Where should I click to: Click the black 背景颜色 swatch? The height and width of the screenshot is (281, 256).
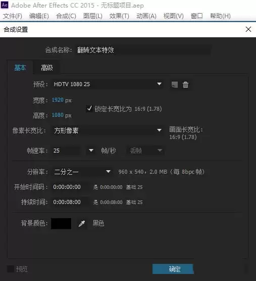coord(61,224)
